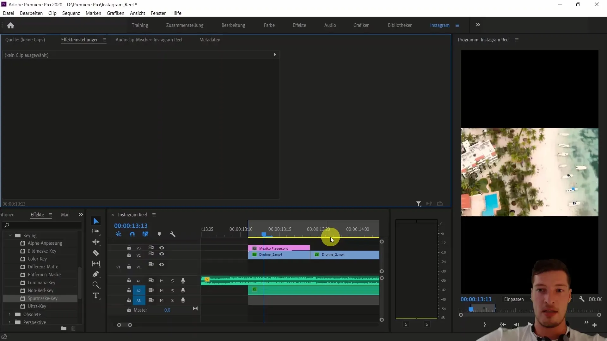Mute audio track A1

(162, 281)
